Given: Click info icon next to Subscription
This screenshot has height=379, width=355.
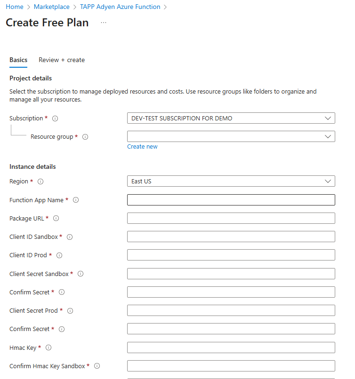Looking at the screenshot, I should 55,118.
